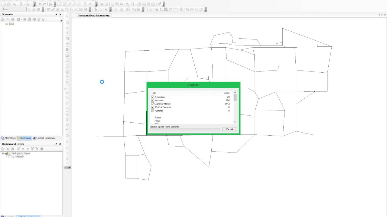
Task: Select the Text annotation tool in layout toolbar
Action: pyautogui.click(x=67, y=159)
